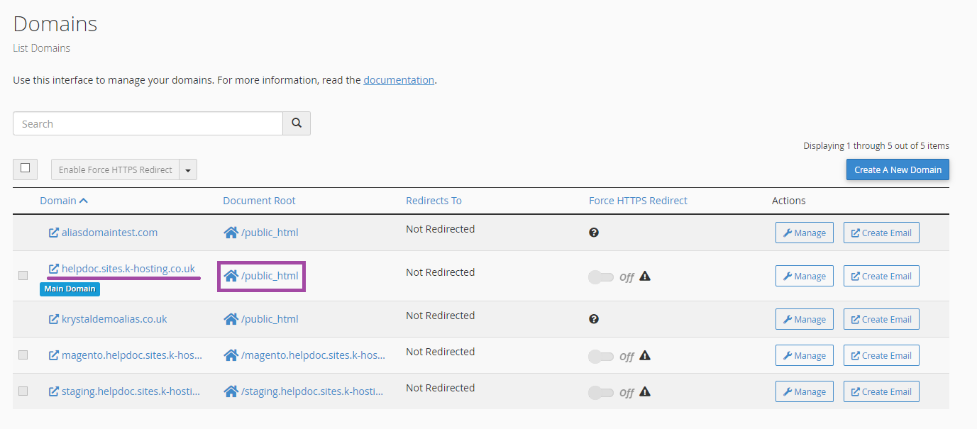The width and height of the screenshot is (977, 429).
Task: Sort by Force HTTPS Redirect column
Action: [638, 201]
